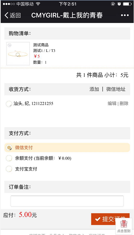Tap the back arrow labeled 返回
Viewport: 134px width, 235px height.
(x=12, y=15)
